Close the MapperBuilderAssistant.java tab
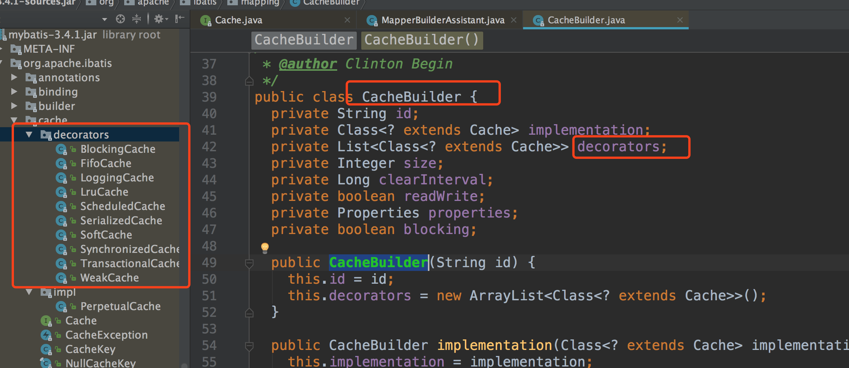This screenshot has height=368, width=849. [514, 20]
